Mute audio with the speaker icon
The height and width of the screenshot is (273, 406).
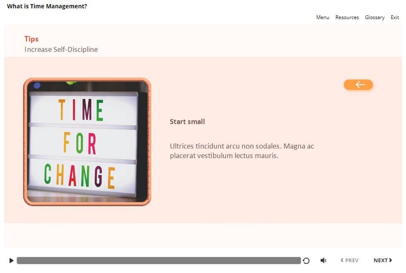tap(323, 261)
